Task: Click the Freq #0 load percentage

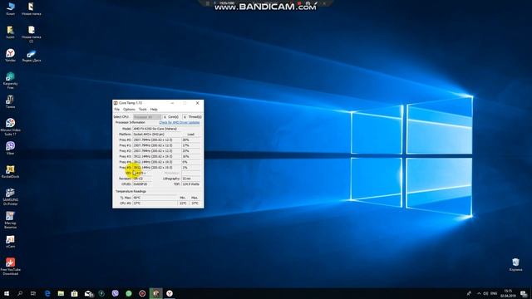Action: pos(191,140)
